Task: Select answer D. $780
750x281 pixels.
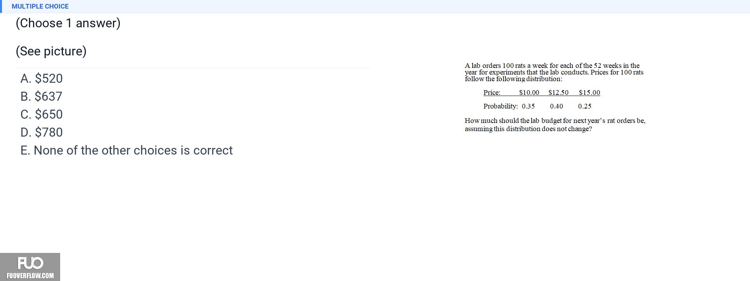Action: pos(41,132)
